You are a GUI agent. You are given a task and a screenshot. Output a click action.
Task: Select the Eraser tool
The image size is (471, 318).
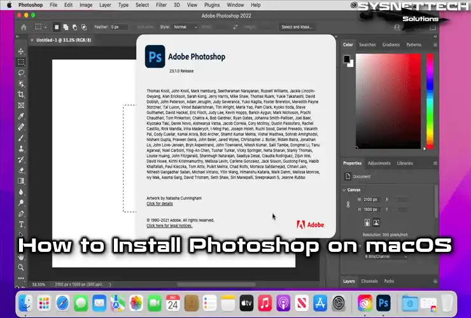click(x=21, y=170)
